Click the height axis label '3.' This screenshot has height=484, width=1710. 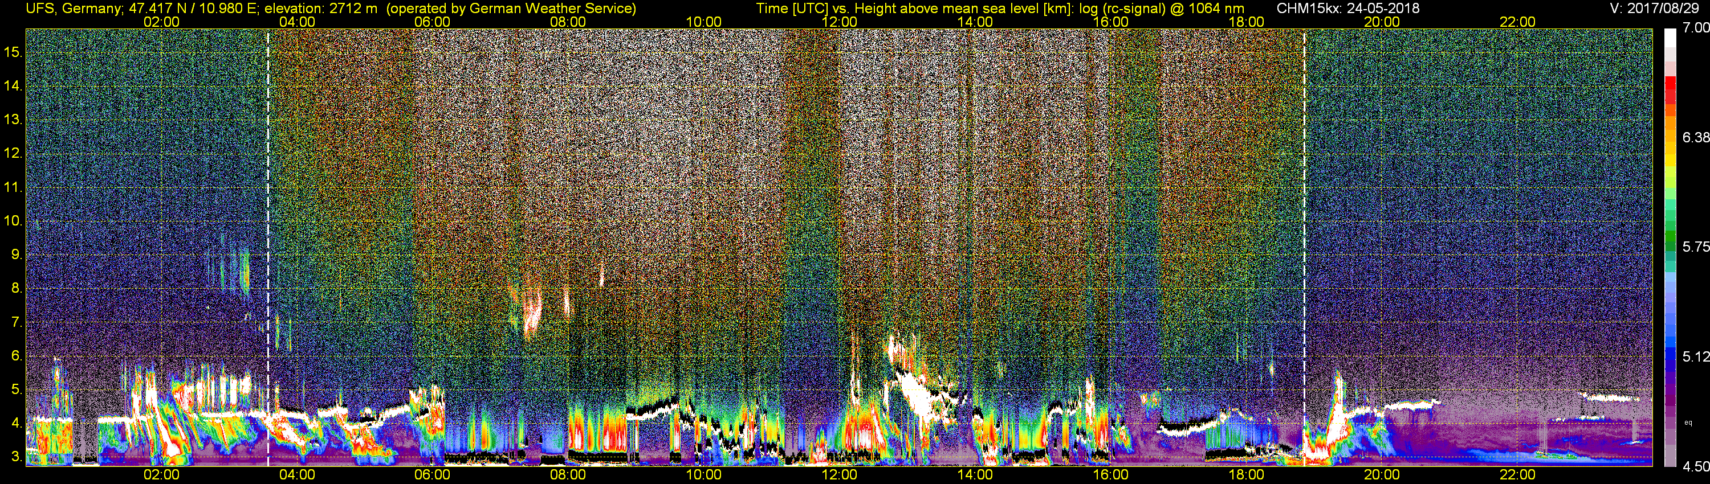[x=17, y=457]
